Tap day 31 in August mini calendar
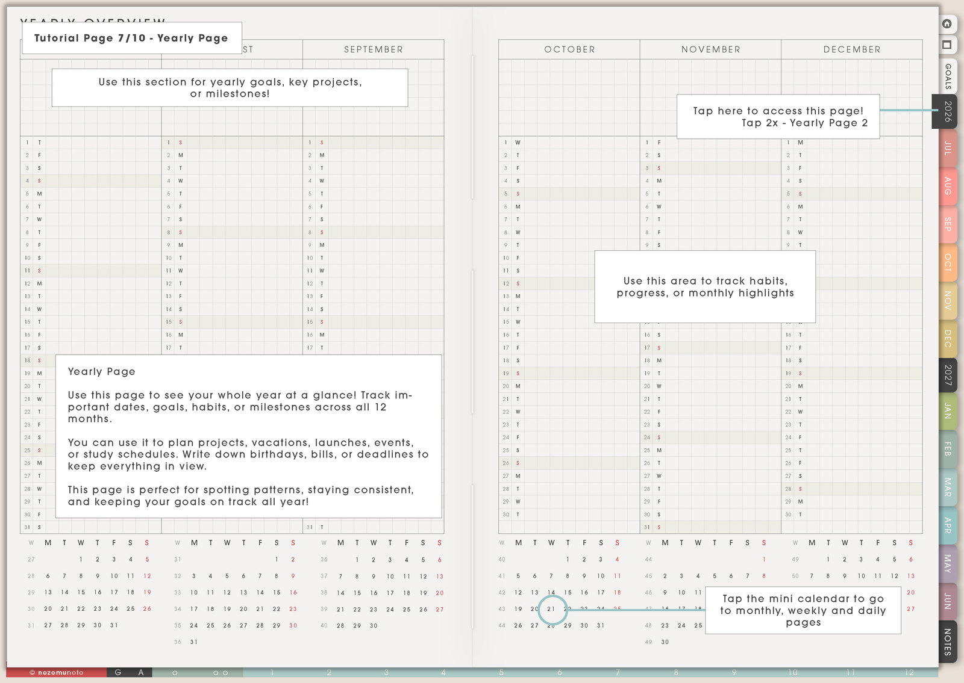Viewport: 964px width, 683px height. pos(194,642)
